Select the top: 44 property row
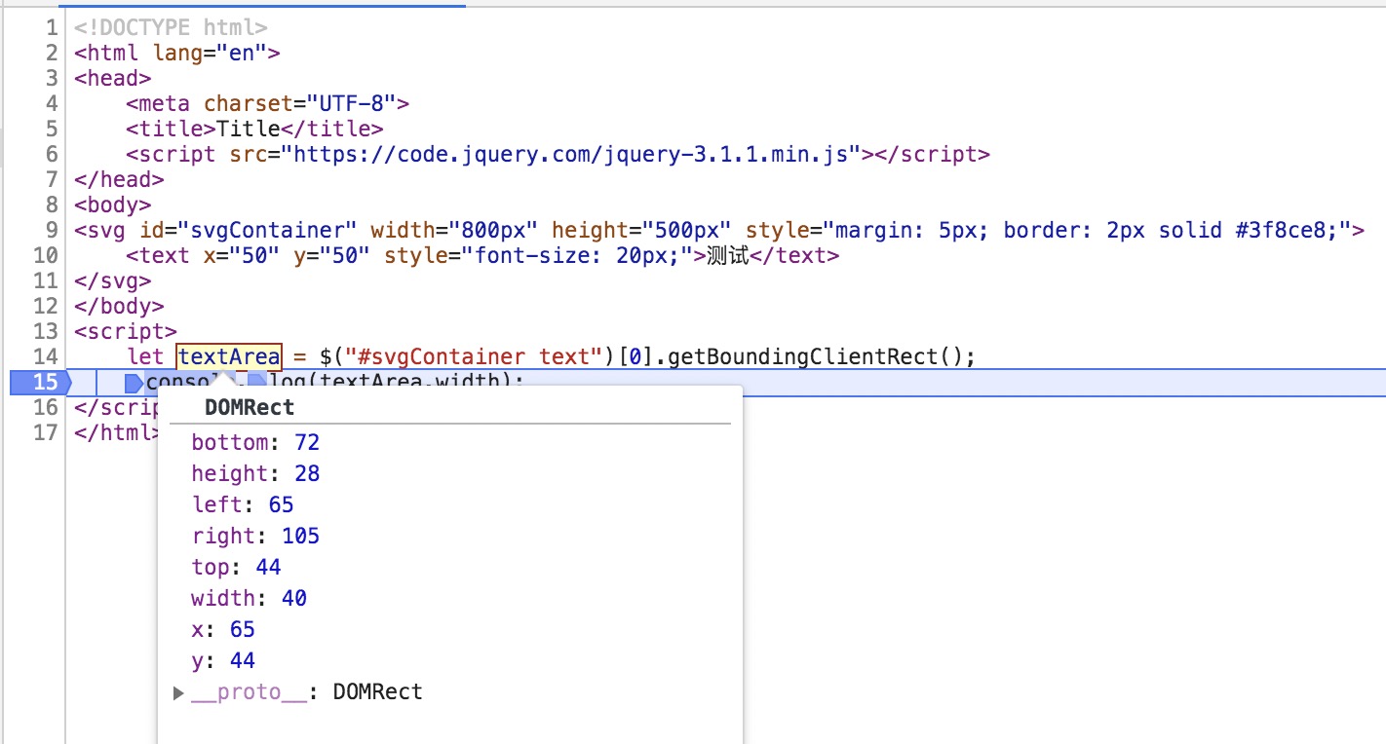The image size is (1386, 744). (236, 567)
